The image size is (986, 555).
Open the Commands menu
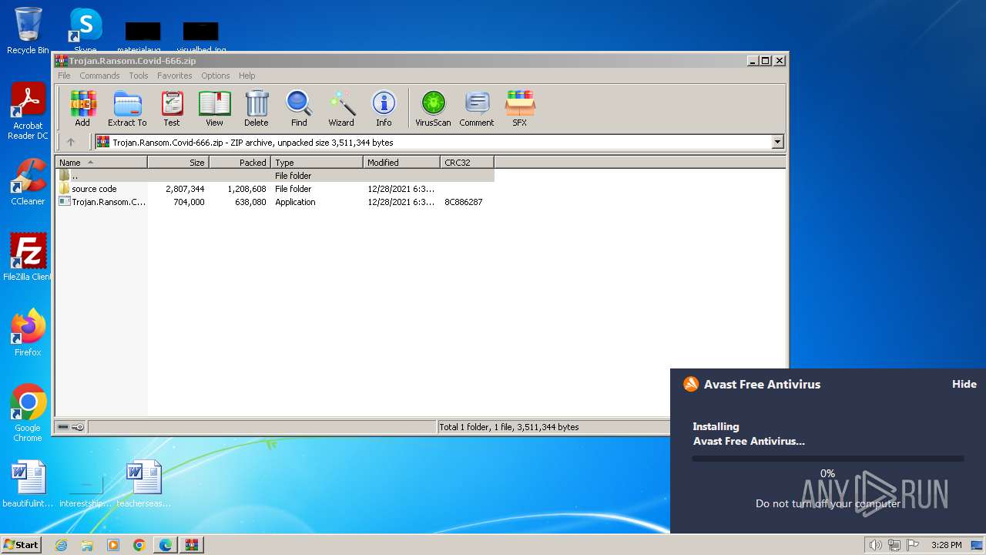pyautogui.click(x=99, y=76)
